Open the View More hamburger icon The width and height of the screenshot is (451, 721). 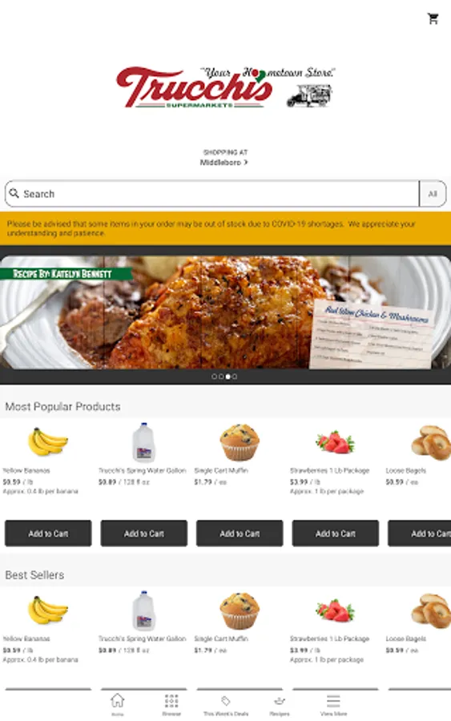click(x=333, y=701)
